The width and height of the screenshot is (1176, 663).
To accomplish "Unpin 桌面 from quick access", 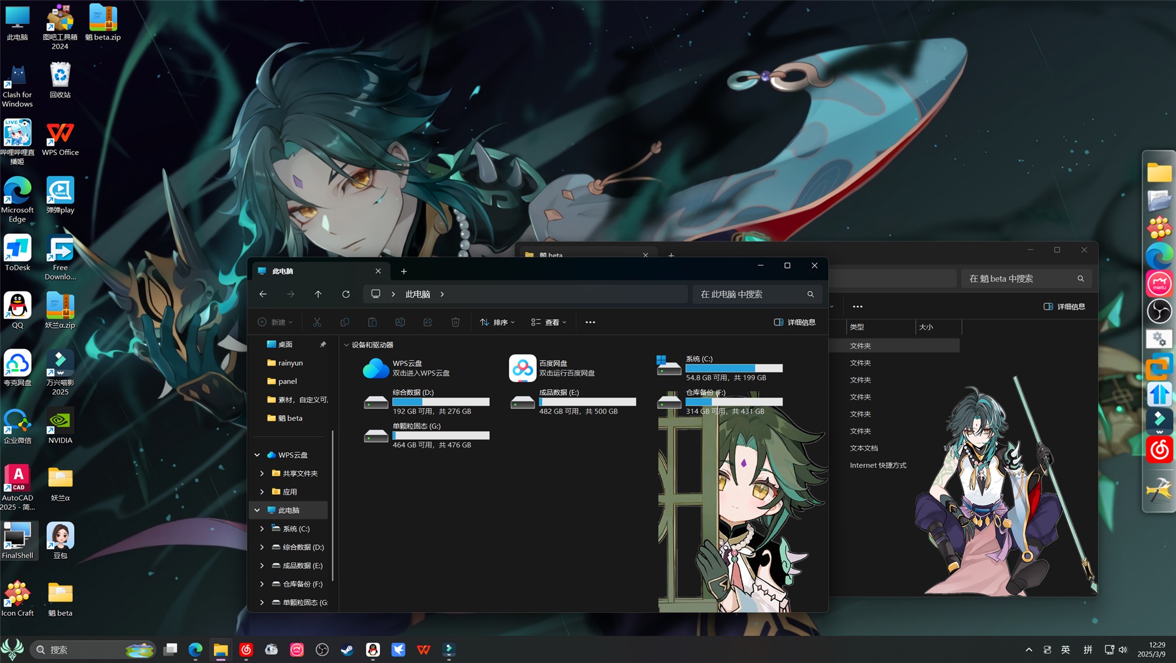I will [x=323, y=344].
